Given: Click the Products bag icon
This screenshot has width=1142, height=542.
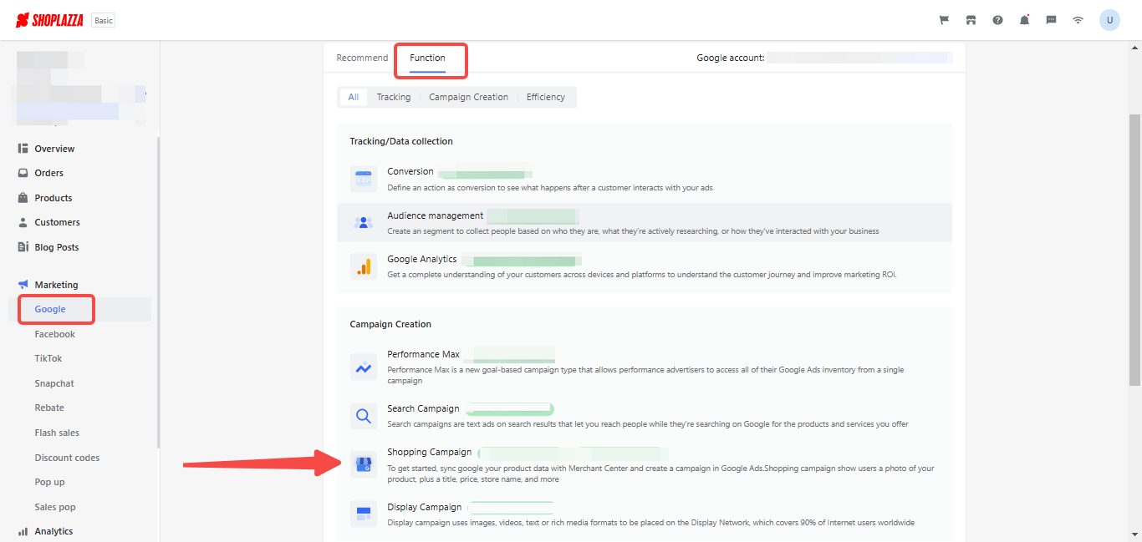Looking at the screenshot, I should pos(23,198).
